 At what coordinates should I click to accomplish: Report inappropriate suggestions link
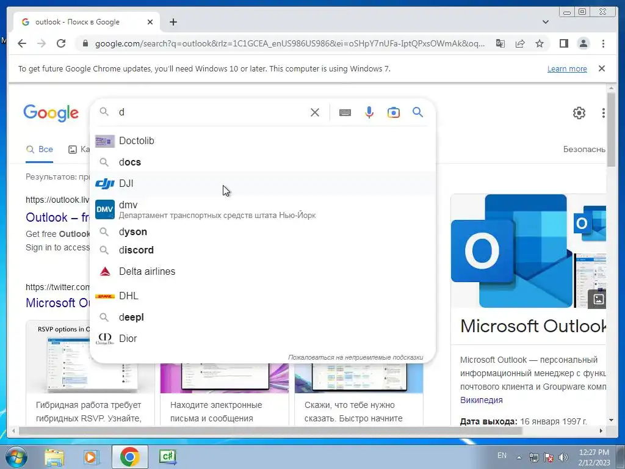(x=356, y=357)
